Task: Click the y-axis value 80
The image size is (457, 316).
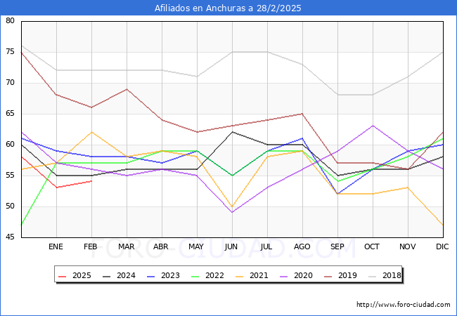Action: (10, 20)
